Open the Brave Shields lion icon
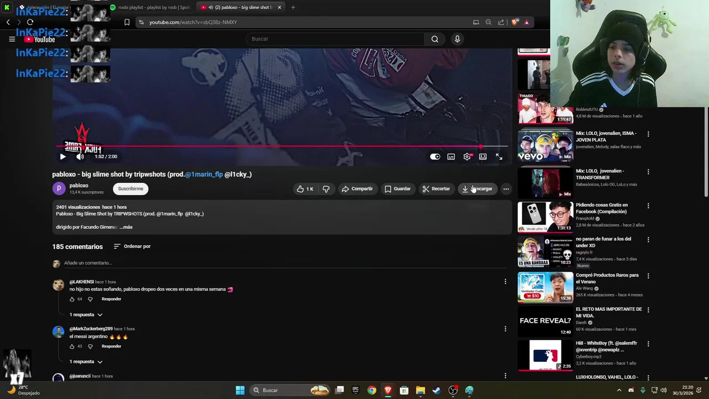709x399 pixels. (x=515, y=22)
